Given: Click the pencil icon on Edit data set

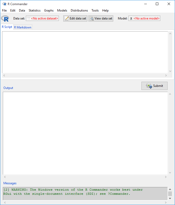Looking at the screenshot, I should (x=67, y=18).
